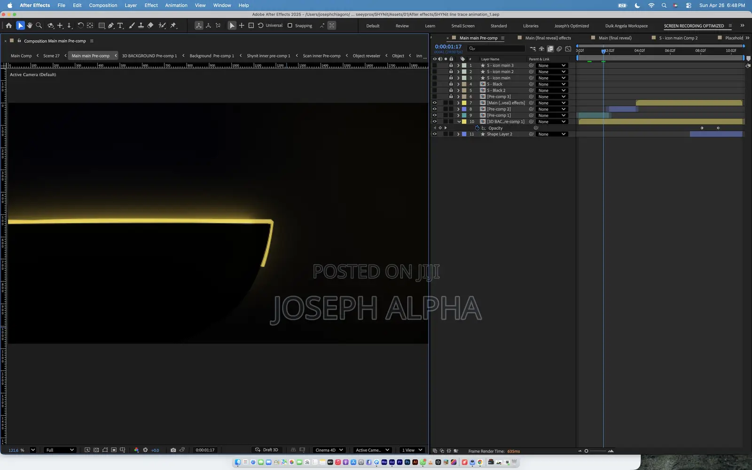Image resolution: width=752 pixels, height=470 pixels.
Task: Open 3D BACKGROUND Pre-comp 1 breadcrumb
Action: pyautogui.click(x=149, y=55)
